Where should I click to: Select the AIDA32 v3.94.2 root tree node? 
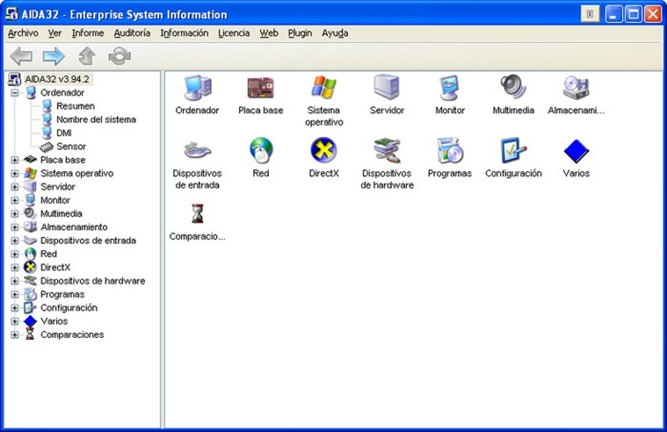[x=57, y=79]
